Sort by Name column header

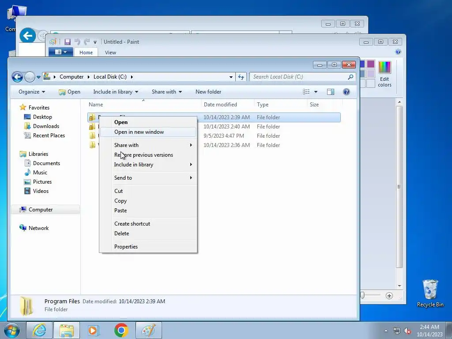143,105
